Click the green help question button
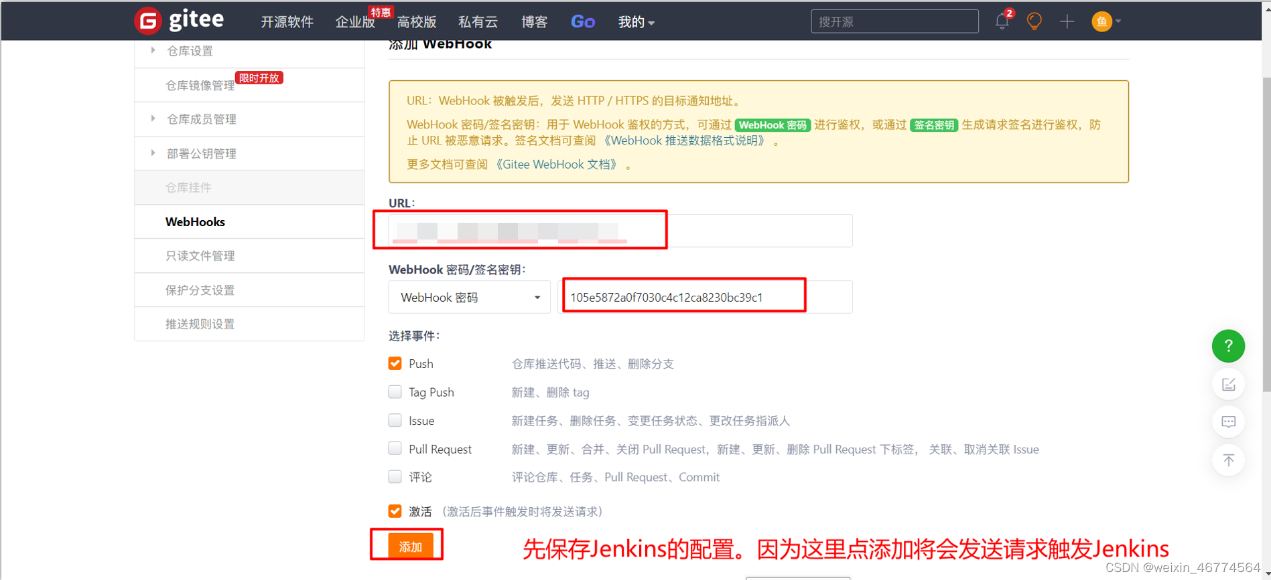The height and width of the screenshot is (580, 1271). 1228,346
